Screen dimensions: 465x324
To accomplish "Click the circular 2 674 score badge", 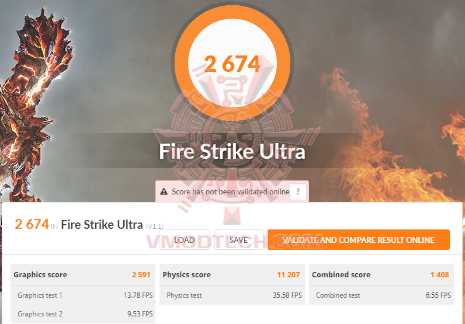I will pos(232,63).
